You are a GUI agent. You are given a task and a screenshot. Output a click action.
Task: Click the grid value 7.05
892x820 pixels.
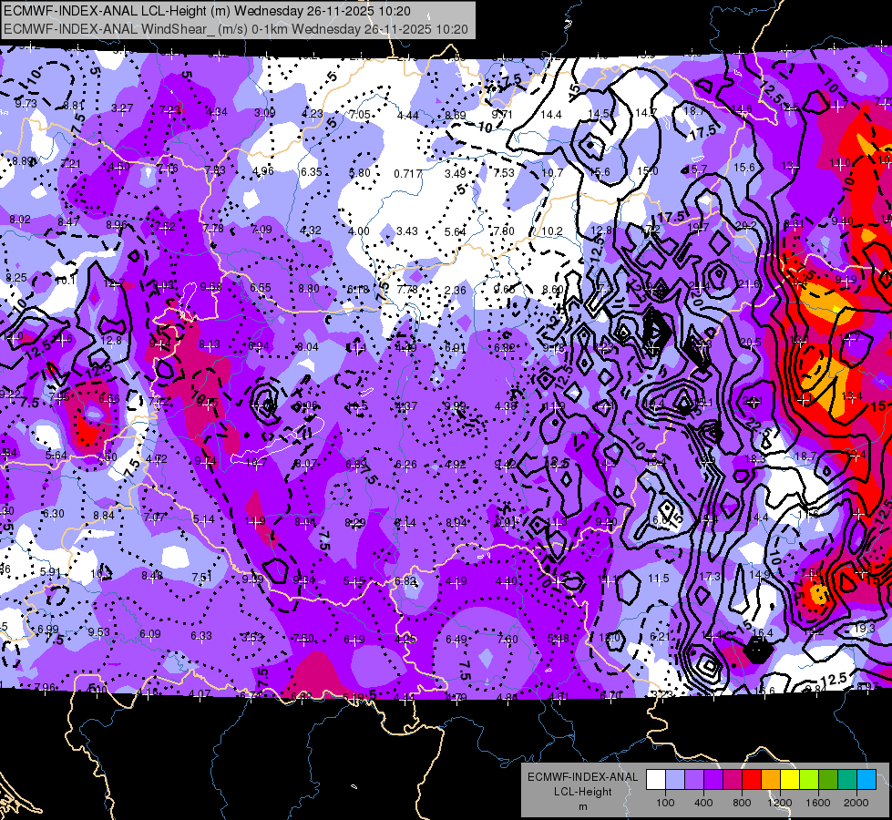360,115
